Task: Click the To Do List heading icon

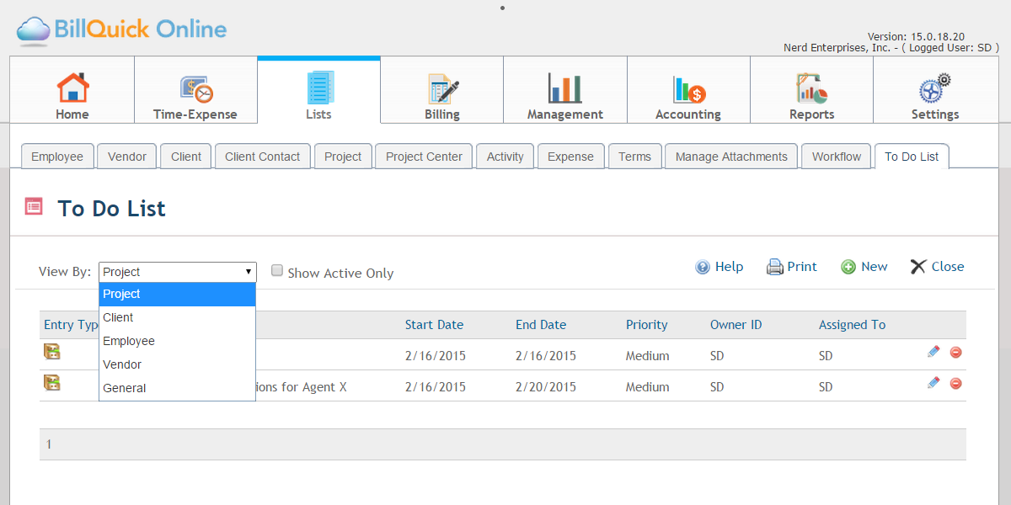Action: [34, 206]
